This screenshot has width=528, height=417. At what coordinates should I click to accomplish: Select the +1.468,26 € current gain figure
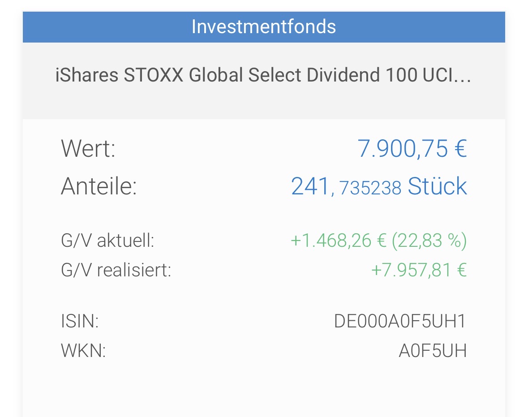coord(338,241)
